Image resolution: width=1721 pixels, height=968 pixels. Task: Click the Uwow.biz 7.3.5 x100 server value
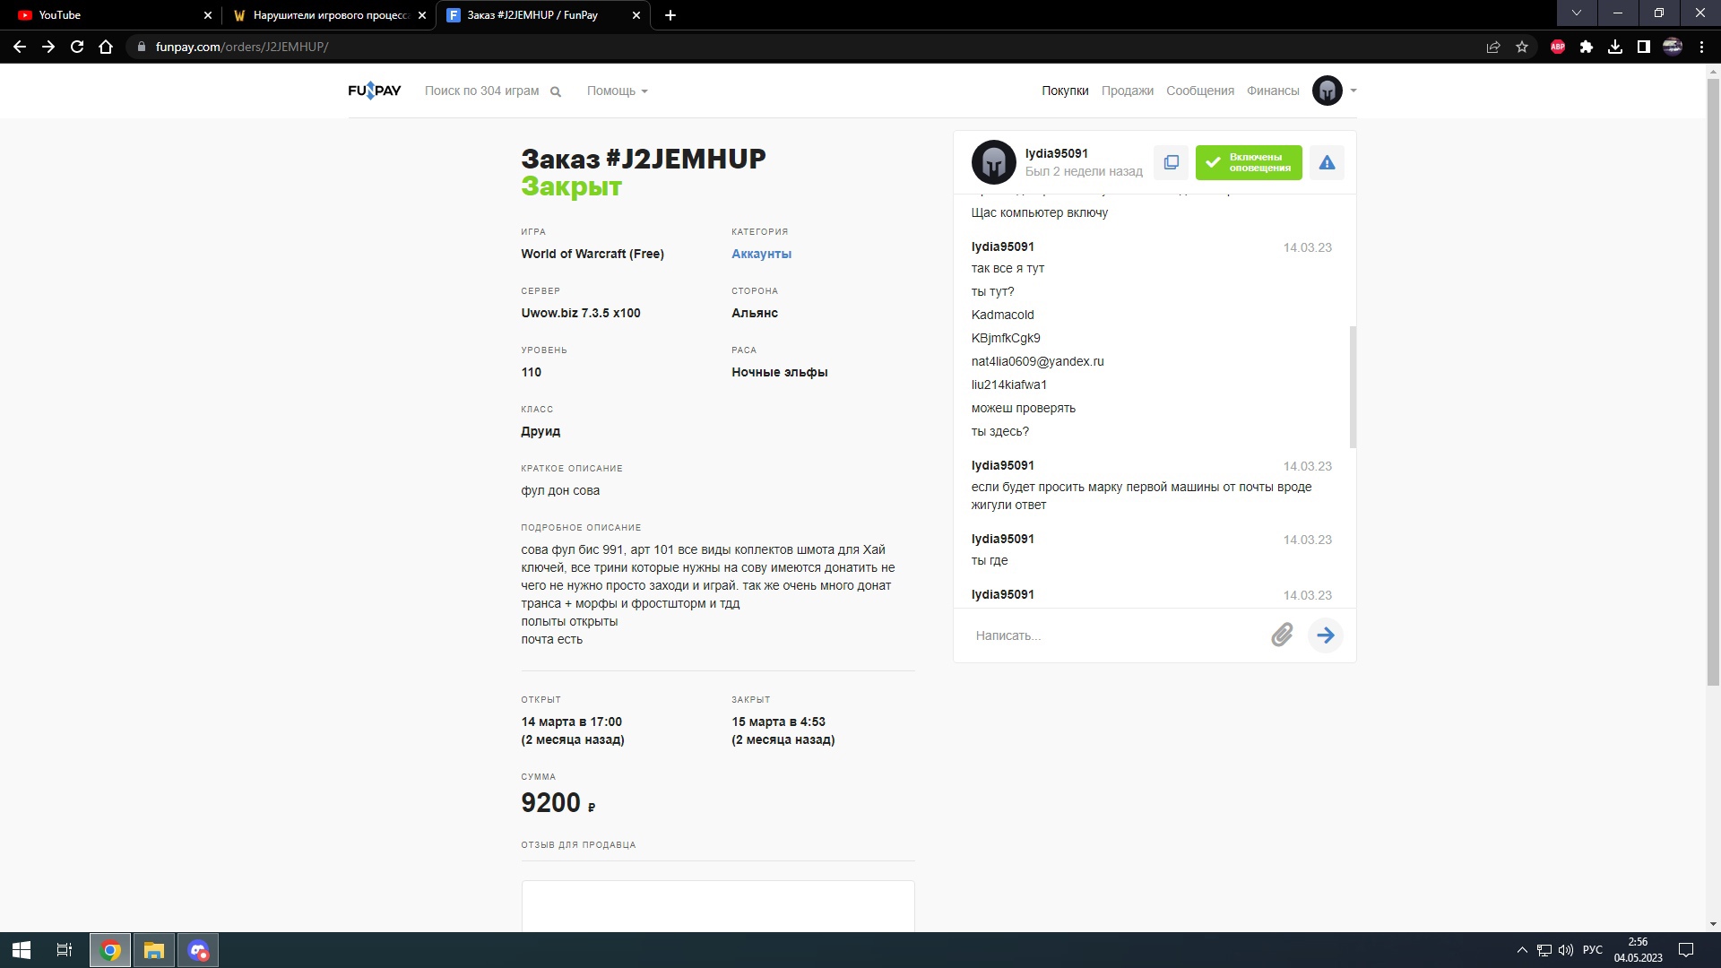(x=581, y=313)
